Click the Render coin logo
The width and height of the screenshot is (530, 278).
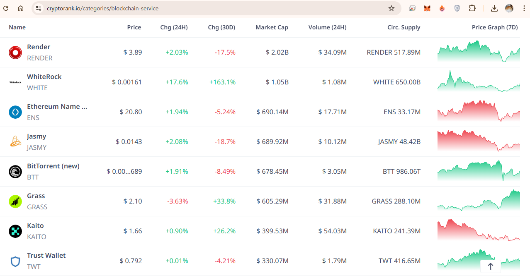(15, 53)
